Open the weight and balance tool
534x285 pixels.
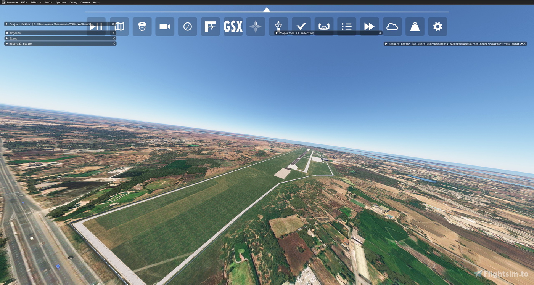(415, 26)
